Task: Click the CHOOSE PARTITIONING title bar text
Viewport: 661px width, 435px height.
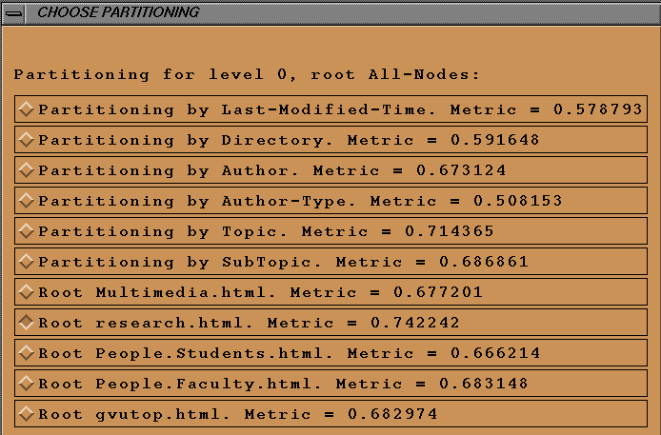Action: [x=118, y=12]
